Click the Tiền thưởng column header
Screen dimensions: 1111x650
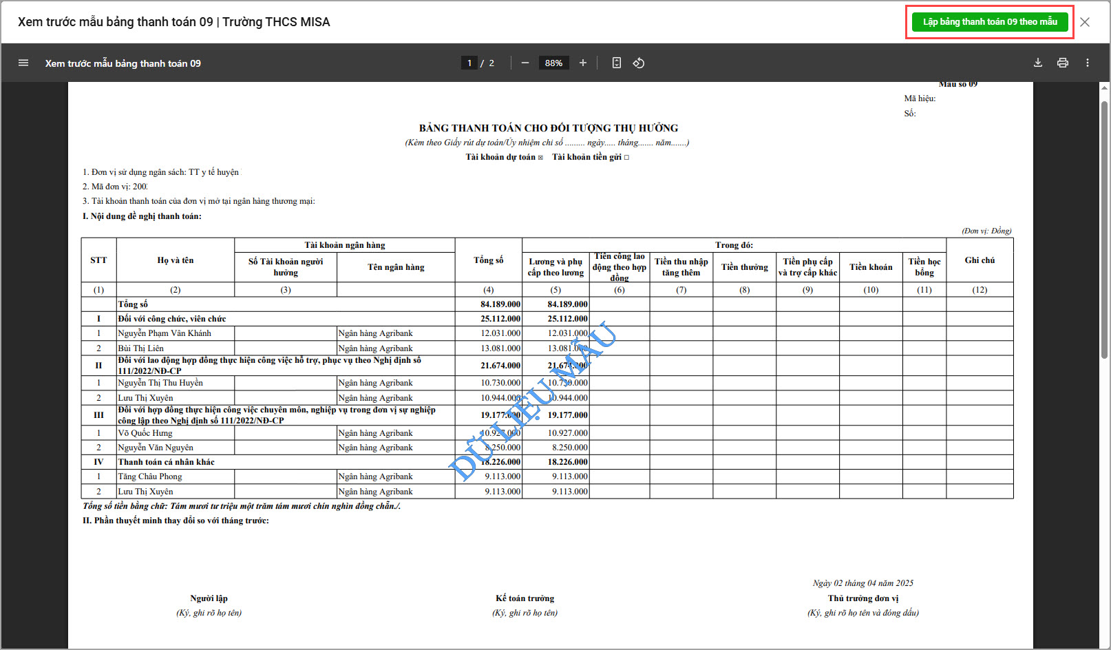(x=745, y=267)
